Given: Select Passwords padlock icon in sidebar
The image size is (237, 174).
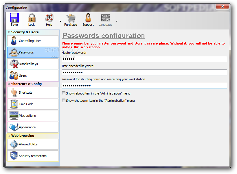Looking at the screenshot, I should pyautogui.click(x=14, y=52).
